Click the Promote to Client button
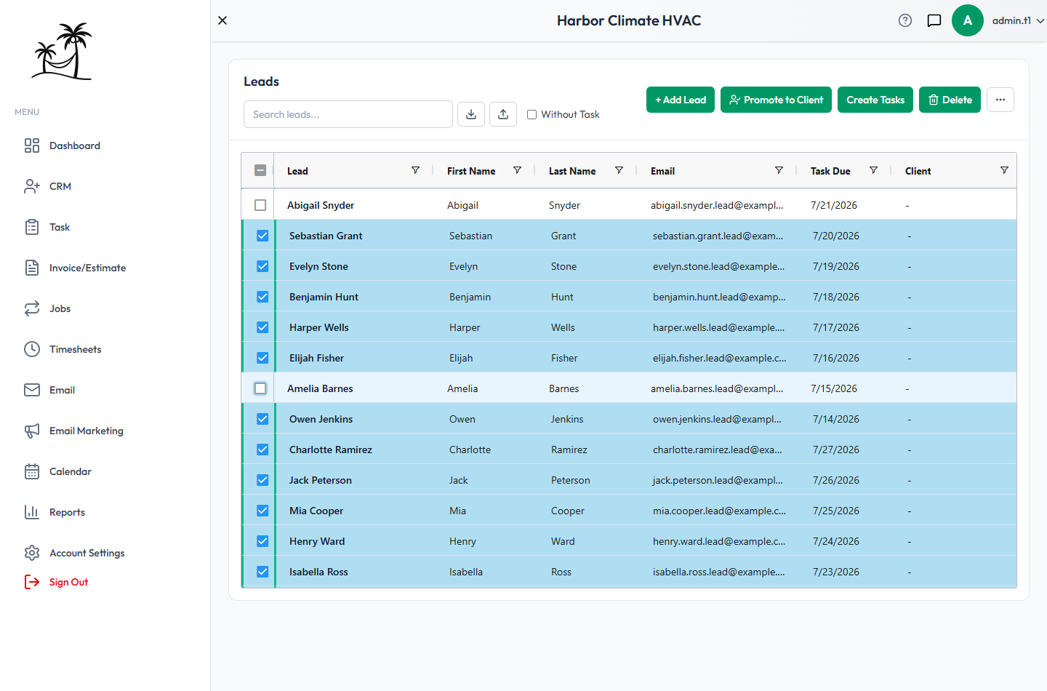 [x=776, y=100]
